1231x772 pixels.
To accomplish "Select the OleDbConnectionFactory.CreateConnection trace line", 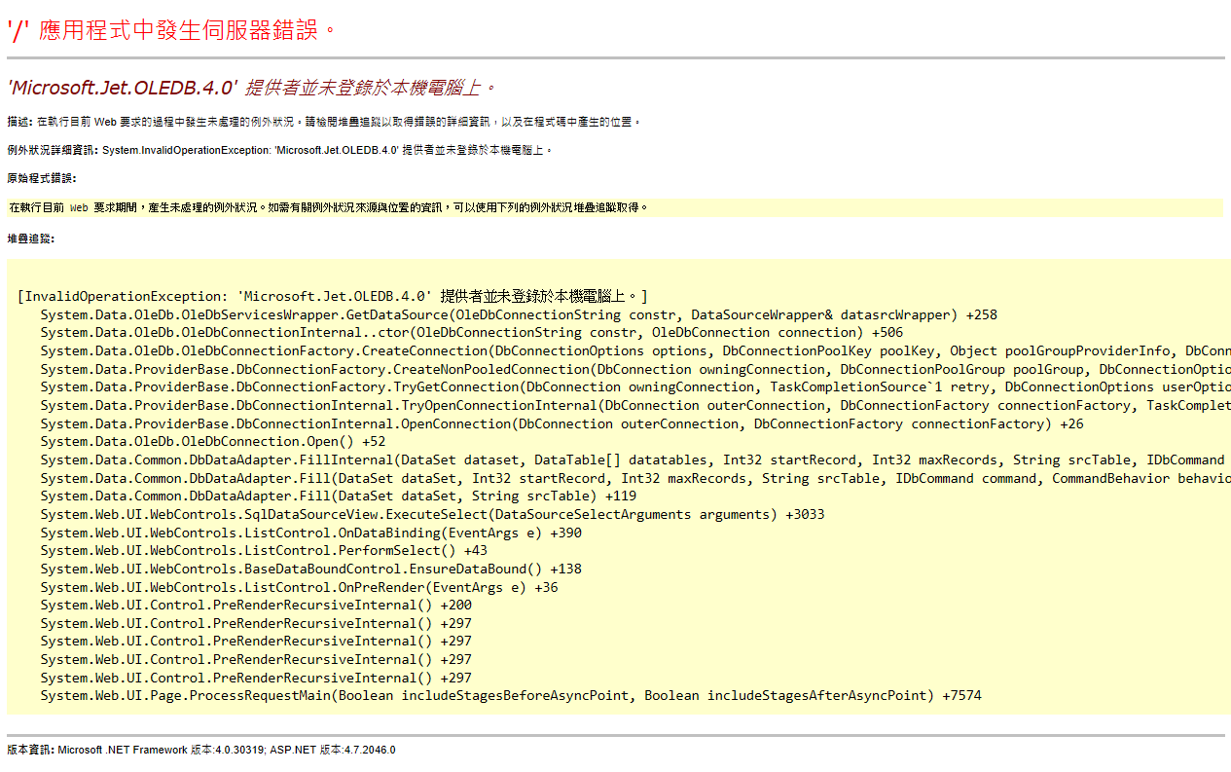I will pos(635,350).
